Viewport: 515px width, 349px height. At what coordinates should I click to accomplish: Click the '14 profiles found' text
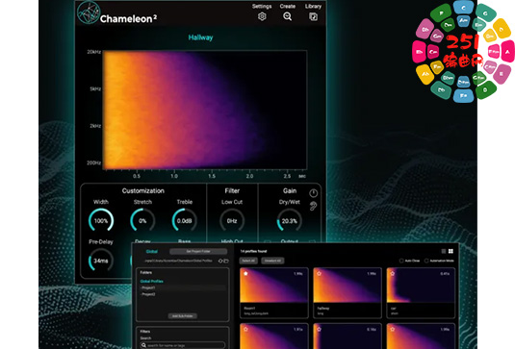(x=253, y=251)
